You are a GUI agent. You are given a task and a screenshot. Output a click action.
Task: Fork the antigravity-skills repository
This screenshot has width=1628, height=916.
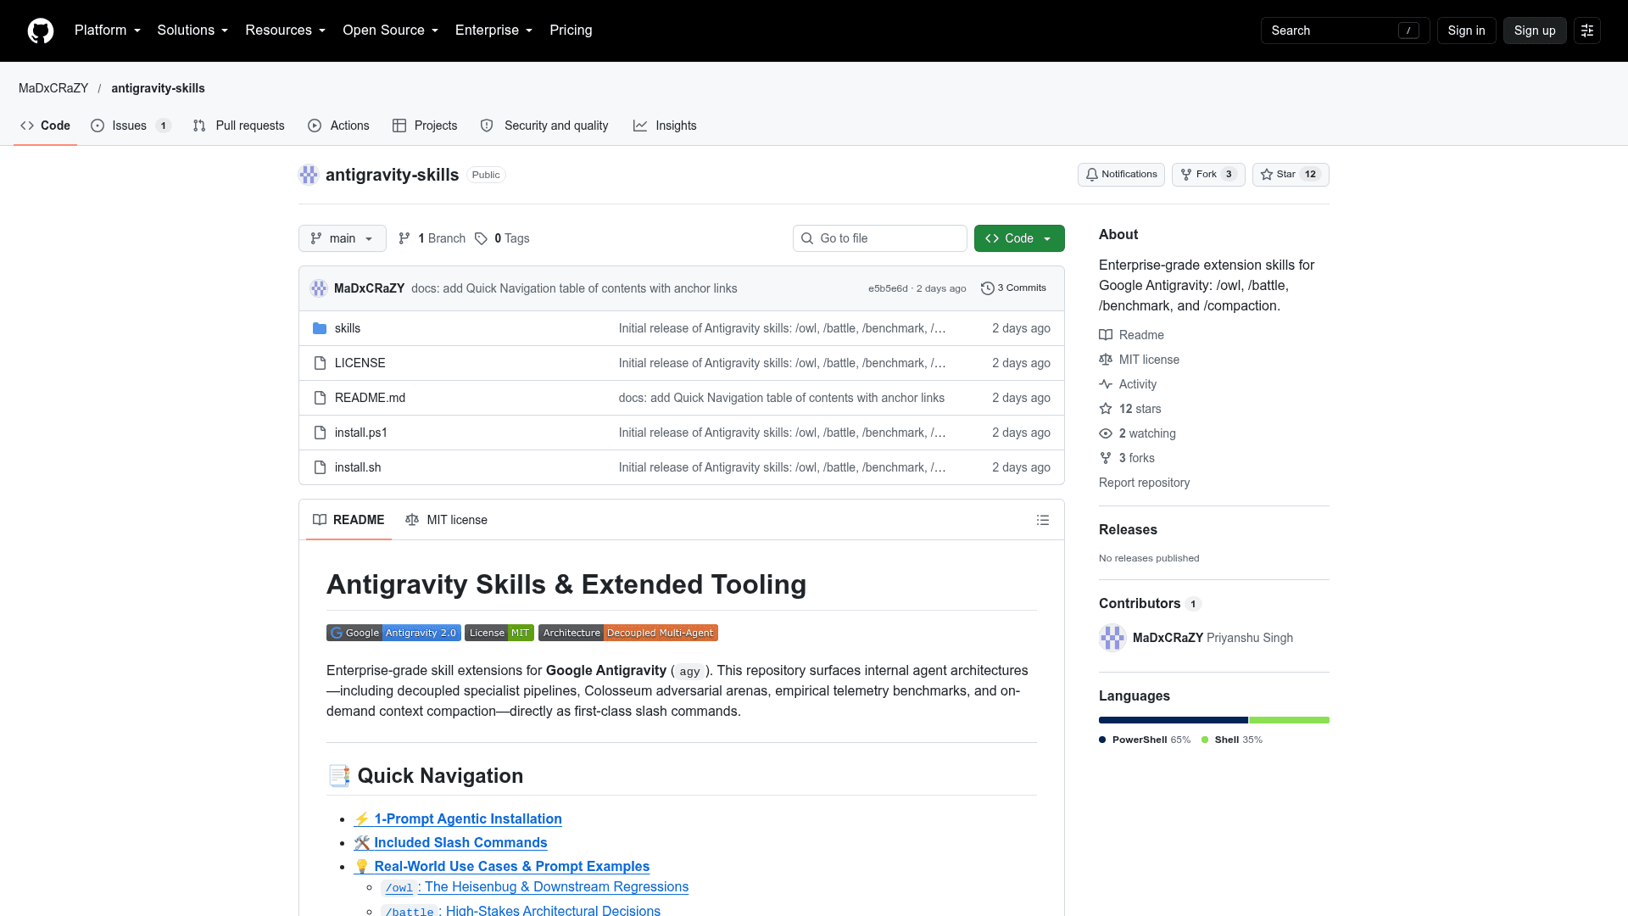click(x=1208, y=175)
